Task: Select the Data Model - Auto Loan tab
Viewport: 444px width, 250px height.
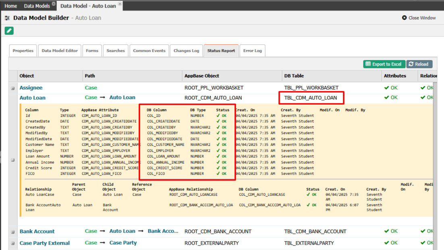Action: pyautogui.click(x=88, y=6)
